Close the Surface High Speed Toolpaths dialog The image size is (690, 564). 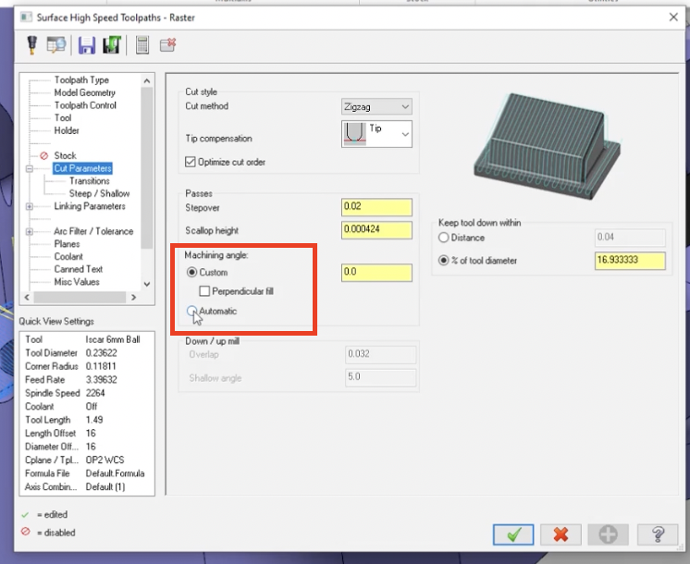(x=673, y=18)
